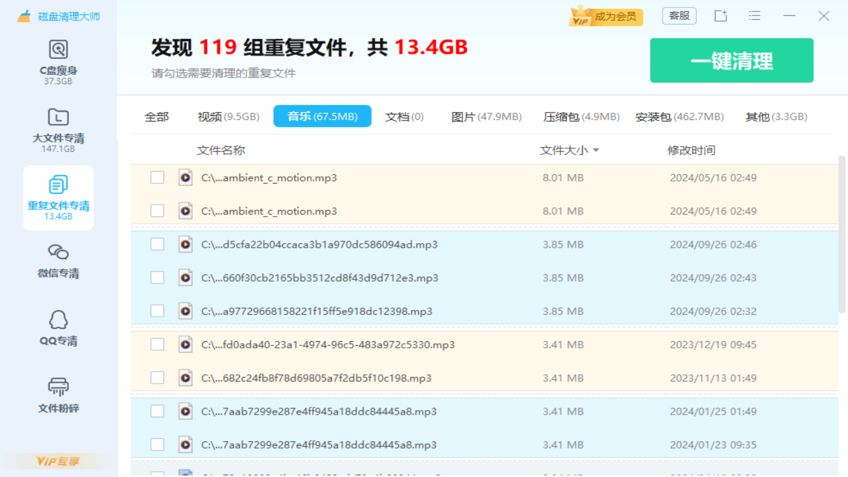Open the 安装包 category tab
Viewport: 848px width, 477px height.
(680, 116)
